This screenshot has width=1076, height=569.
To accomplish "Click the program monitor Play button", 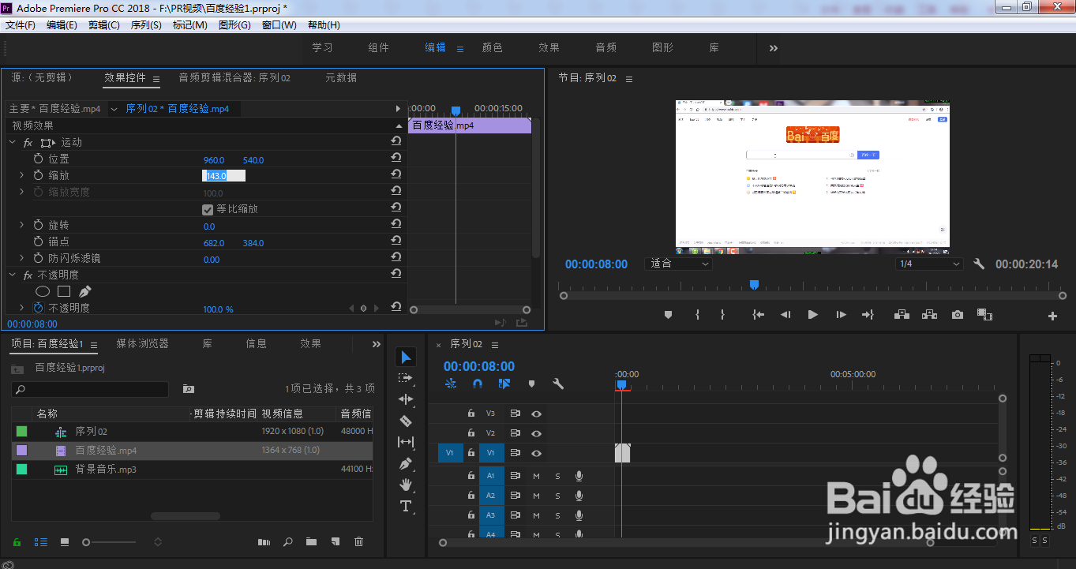I will pyautogui.click(x=813, y=314).
